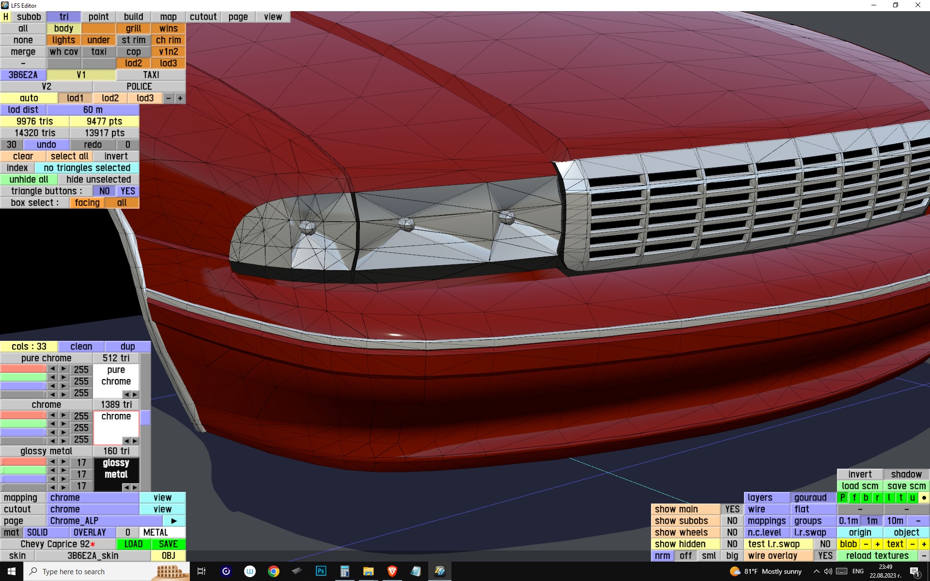Click the P view shortcut button
Viewport: 930px width, 581px height.
[x=842, y=497]
